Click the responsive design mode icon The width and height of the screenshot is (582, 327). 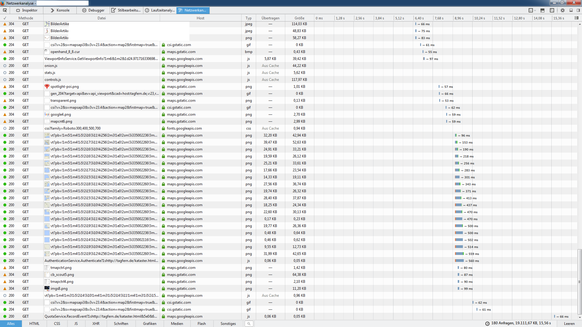(552, 10)
